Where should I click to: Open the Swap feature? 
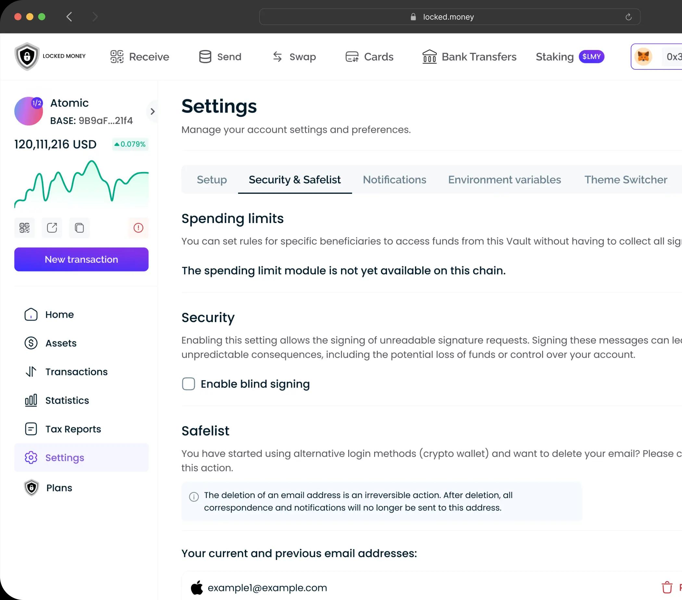pyautogui.click(x=277, y=57)
